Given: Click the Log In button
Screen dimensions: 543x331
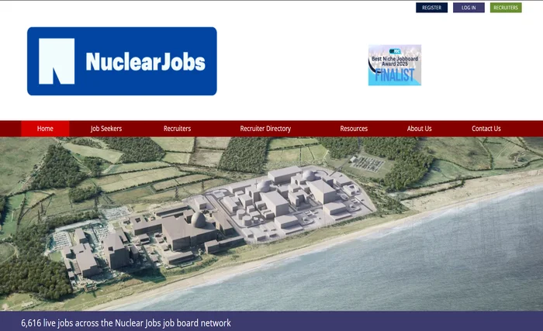Looking at the screenshot, I should click(x=469, y=8).
